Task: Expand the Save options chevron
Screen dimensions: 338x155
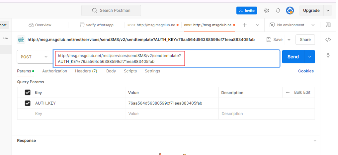Action: tap(289, 40)
